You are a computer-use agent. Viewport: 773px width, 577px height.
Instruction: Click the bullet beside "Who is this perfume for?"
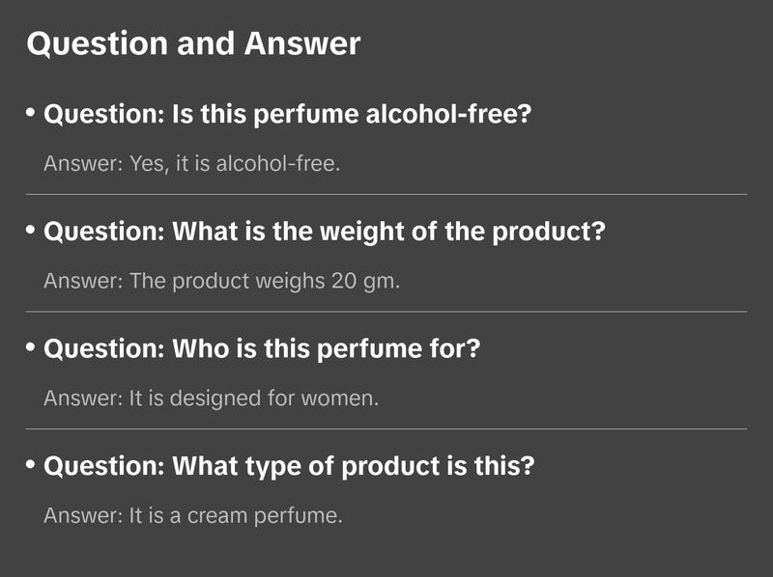[31, 348]
